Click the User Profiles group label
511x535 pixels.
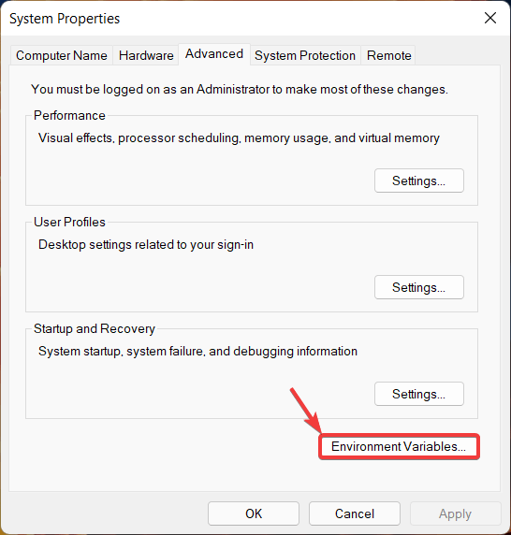(x=69, y=222)
